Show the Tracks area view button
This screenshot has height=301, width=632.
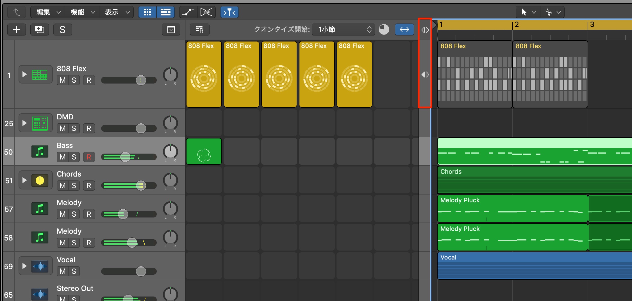click(165, 12)
